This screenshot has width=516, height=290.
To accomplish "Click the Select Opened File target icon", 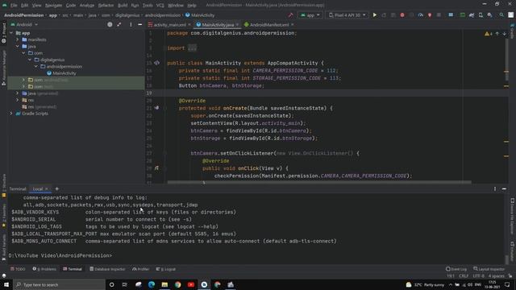I will point(110,25).
